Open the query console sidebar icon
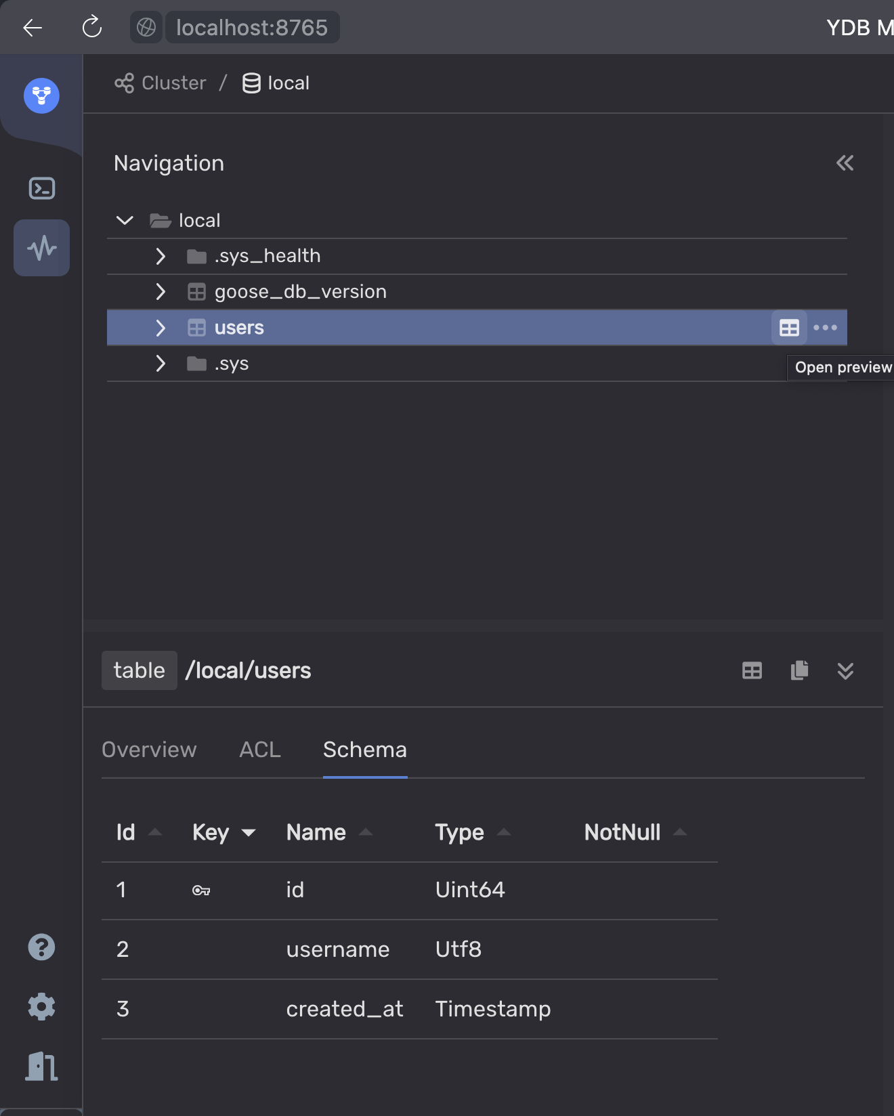Image resolution: width=894 pixels, height=1116 pixels. pyautogui.click(x=42, y=188)
